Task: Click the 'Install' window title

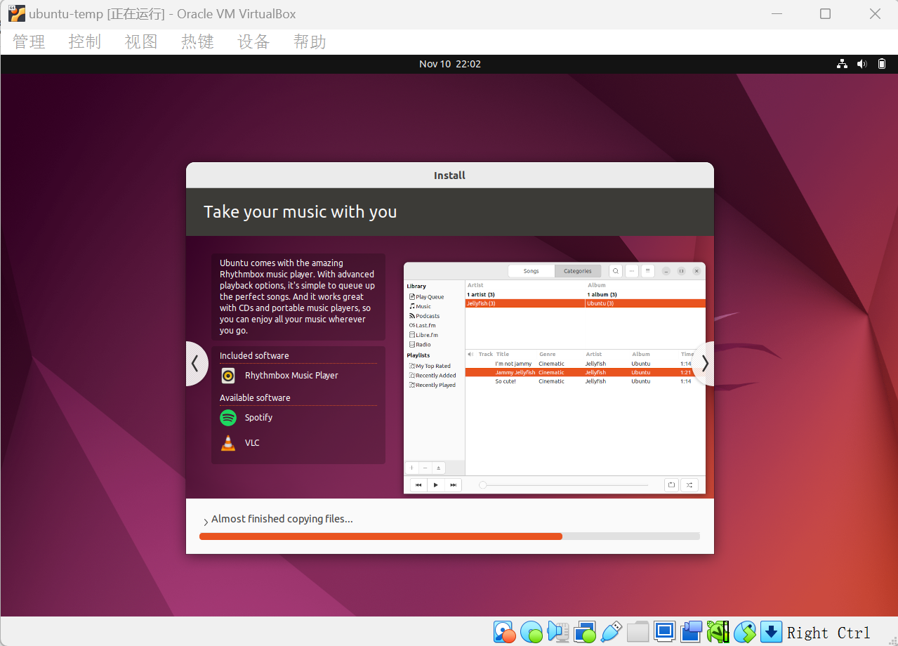Action: pyautogui.click(x=449, y=176)
